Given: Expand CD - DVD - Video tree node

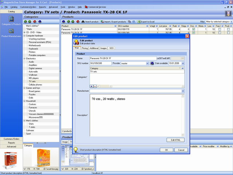Looking at the screenshot, I should pos(24,32).
